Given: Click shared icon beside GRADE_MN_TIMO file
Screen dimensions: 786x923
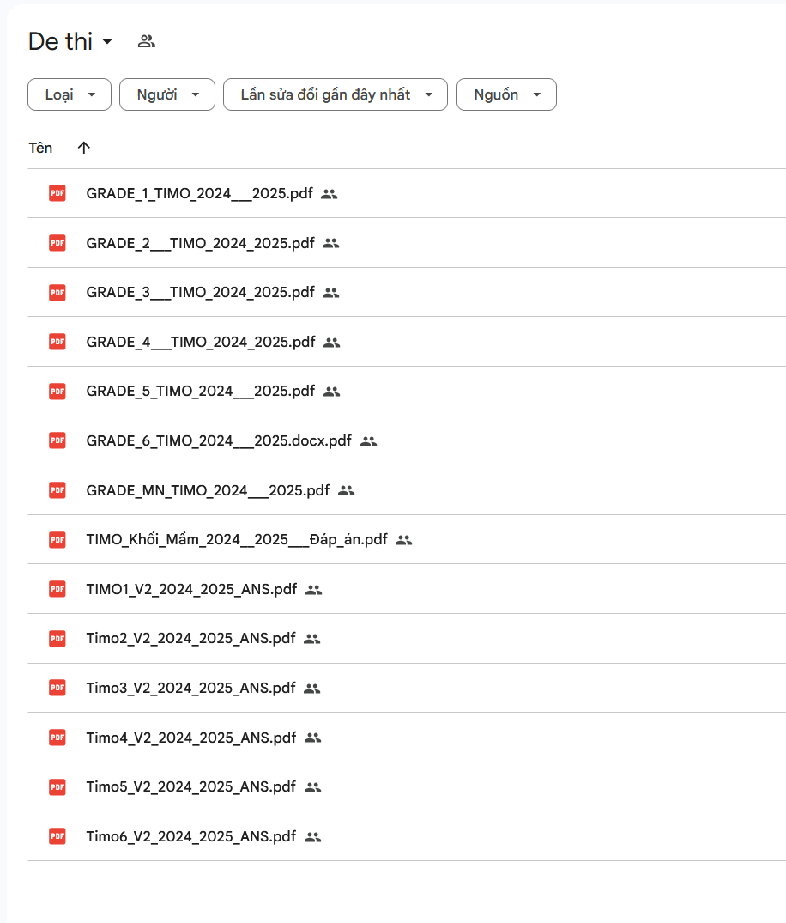Looking at the screenshot, I should click(346, 490).
